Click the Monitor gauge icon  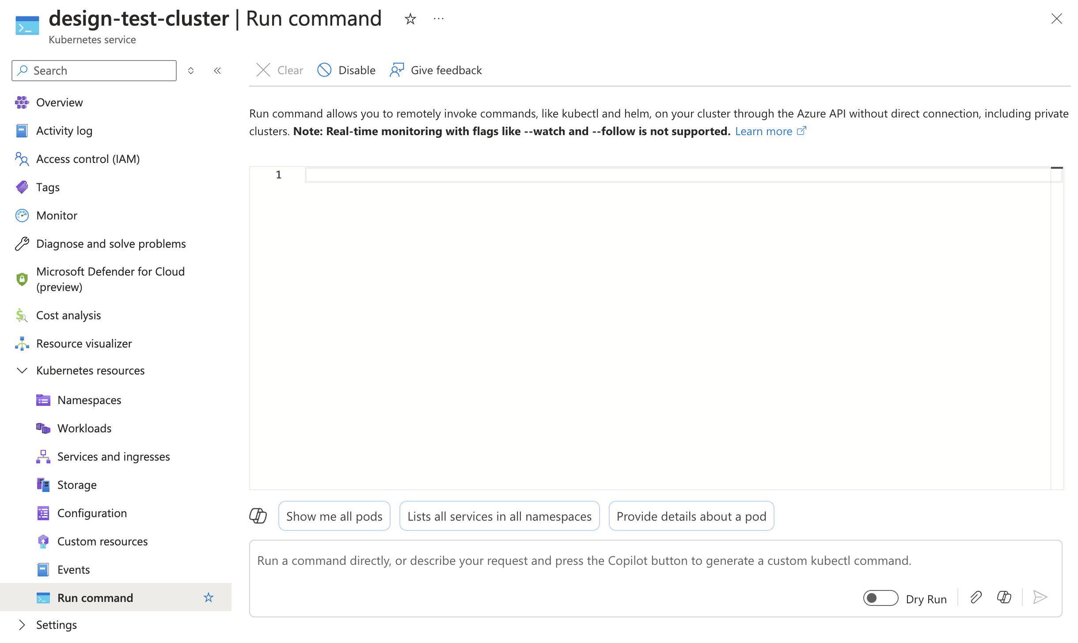pos(22,216)
